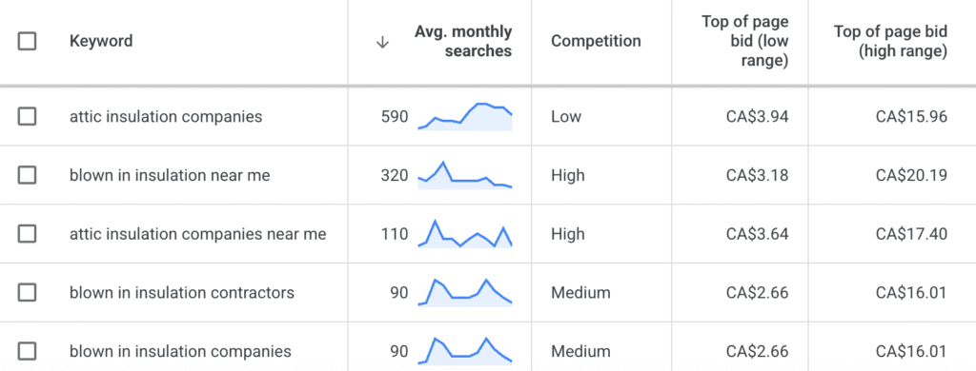Sort by Avg. monthly searches column header
This screenshot has height=371, width=976.
463,42
